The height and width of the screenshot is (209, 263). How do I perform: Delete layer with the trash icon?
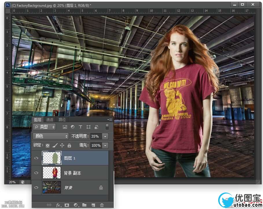(x=102, y=205)
